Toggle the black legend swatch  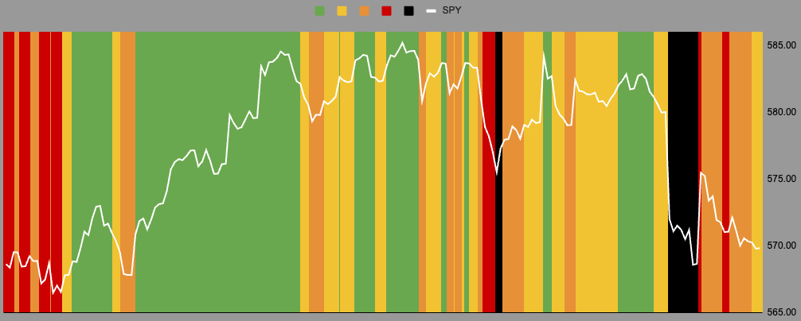coord(408,10)
